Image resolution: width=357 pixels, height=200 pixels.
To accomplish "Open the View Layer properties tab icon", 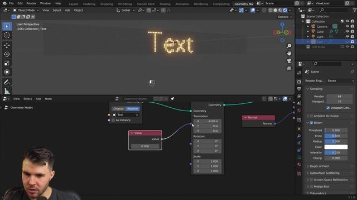I will coord(299,96).
